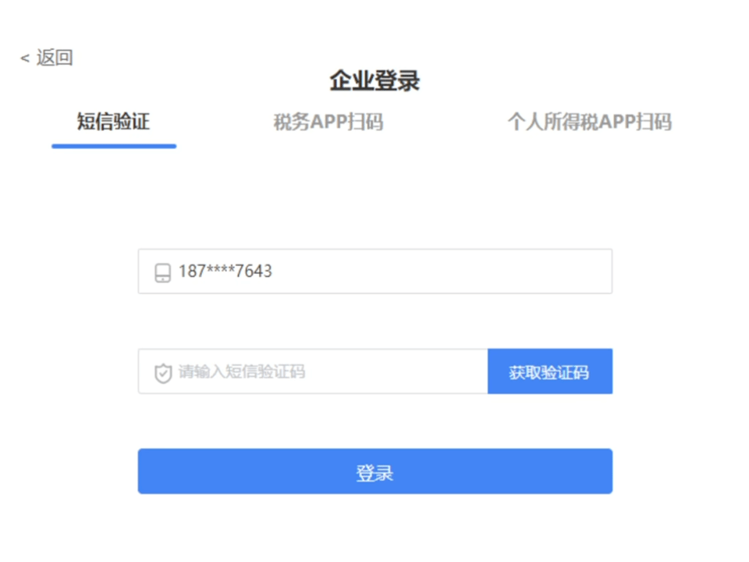Request code with 获取验证码 button
Screen dimensions: 749x562
[550, 372]
